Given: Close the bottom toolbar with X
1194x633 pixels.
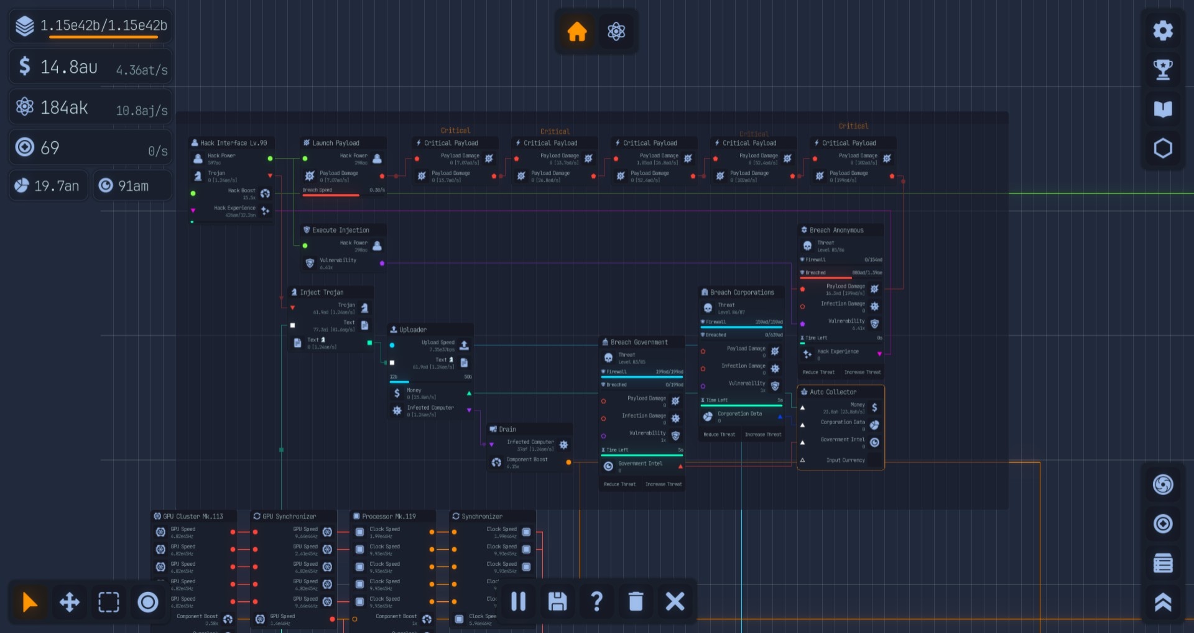Looking at the screenshot, I should (675, 601).
